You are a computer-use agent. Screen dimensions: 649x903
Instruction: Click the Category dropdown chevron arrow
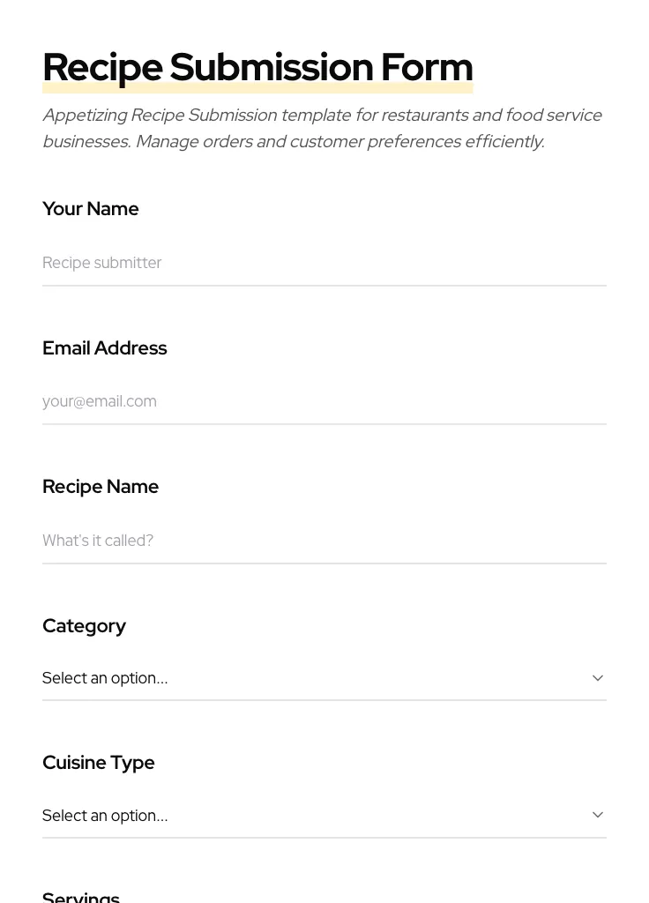597,678
